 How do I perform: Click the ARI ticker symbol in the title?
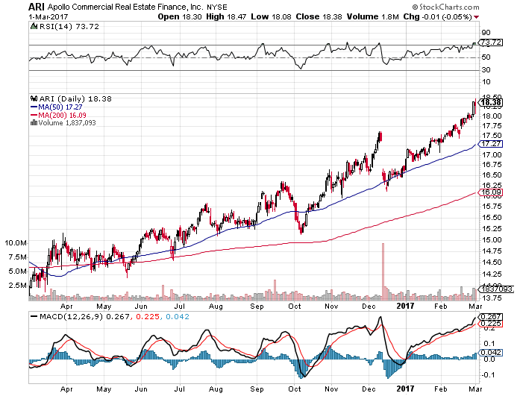point(37,7)
